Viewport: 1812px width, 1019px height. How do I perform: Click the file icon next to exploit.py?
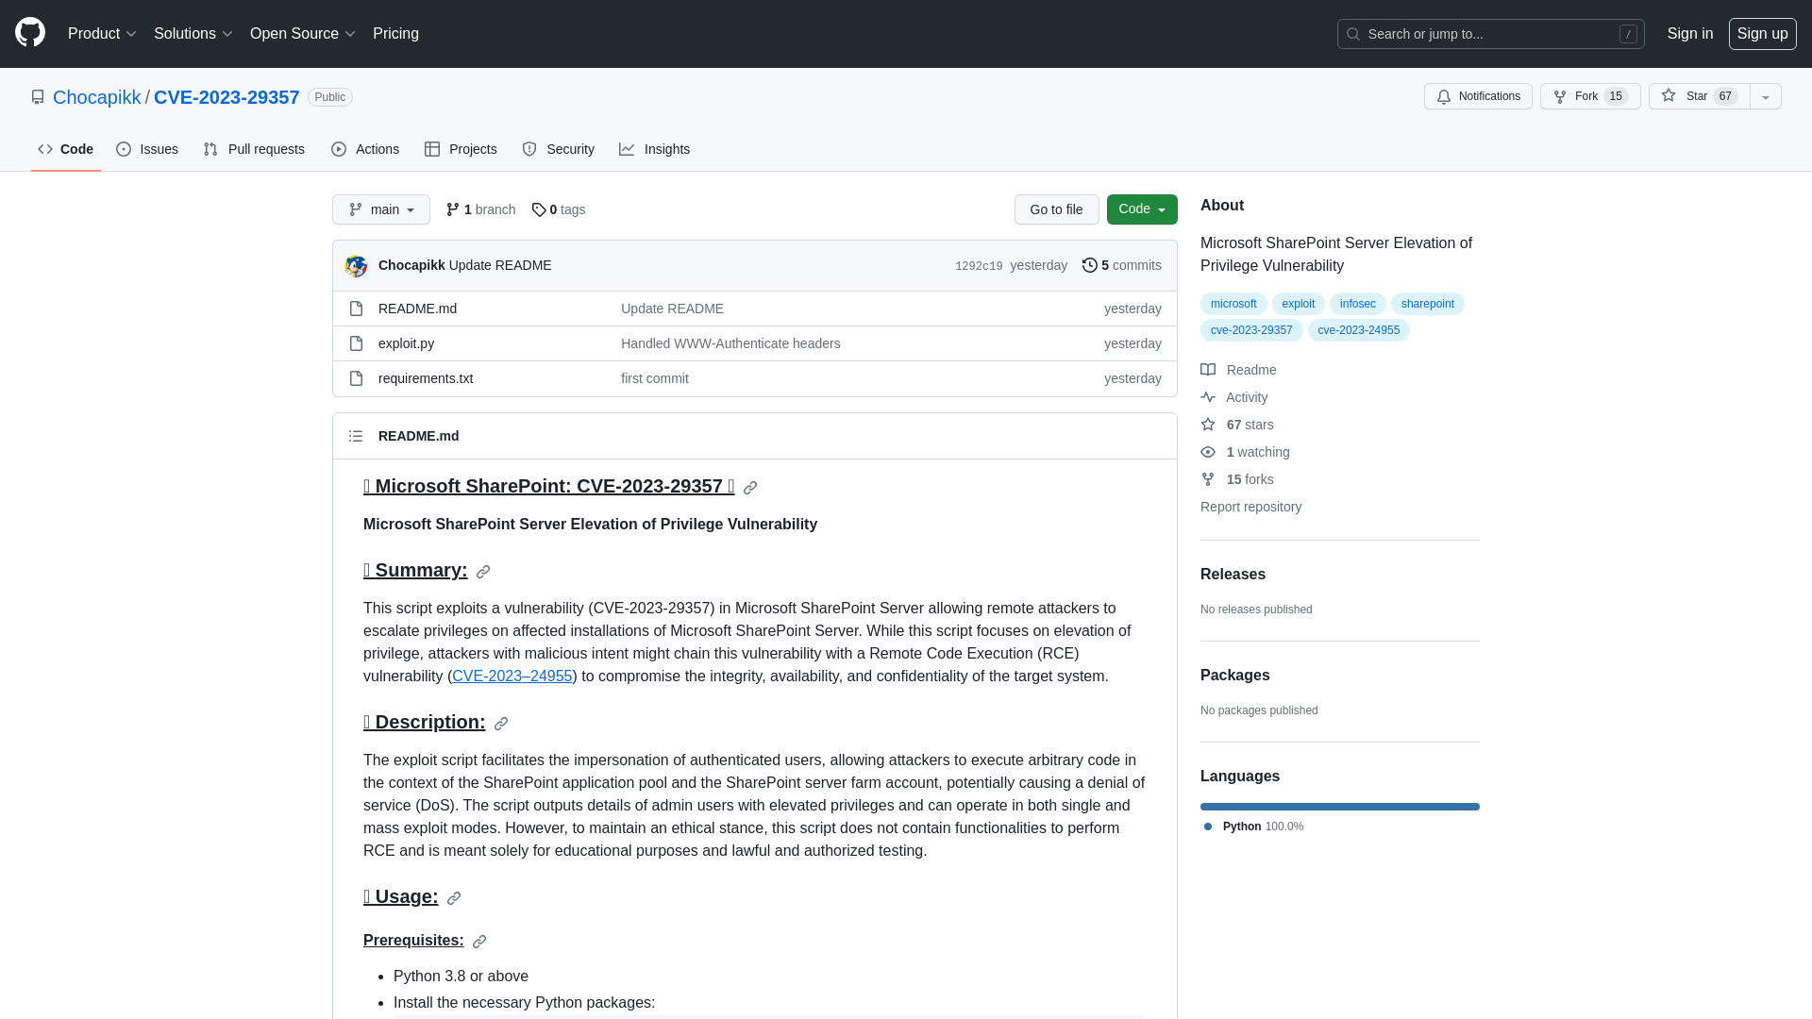(356, 343)
